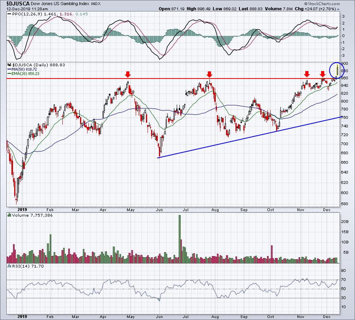This screenshot has width=355, height=320.
Task: Click the small triangle next to Chg percentage
Action: (338, 9)
